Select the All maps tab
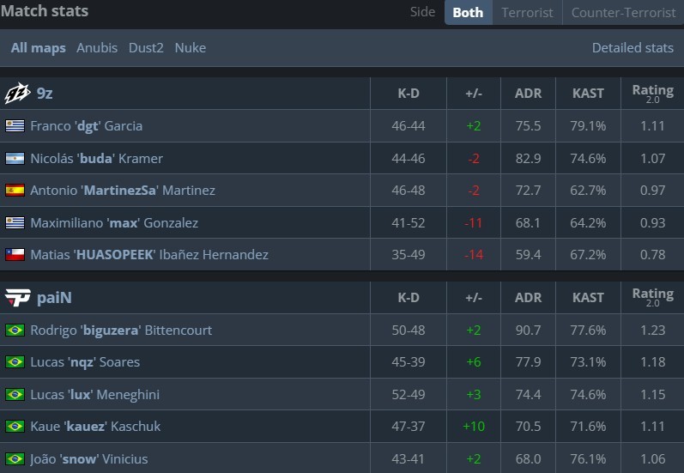 (38, 48)
